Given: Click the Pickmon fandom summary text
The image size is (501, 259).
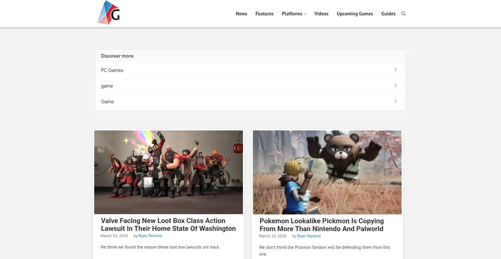Looking at the screenshot, I should (325, 251).
